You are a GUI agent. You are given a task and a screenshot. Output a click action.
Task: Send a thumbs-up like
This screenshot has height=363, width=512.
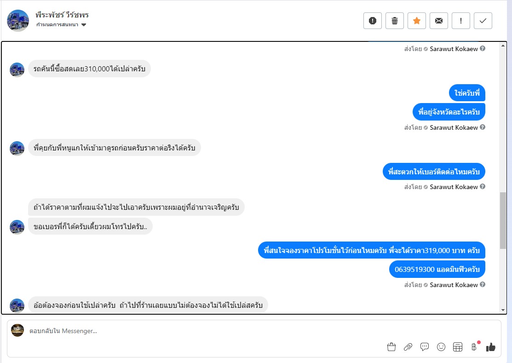pyautogui.click(x=491, y=347)
